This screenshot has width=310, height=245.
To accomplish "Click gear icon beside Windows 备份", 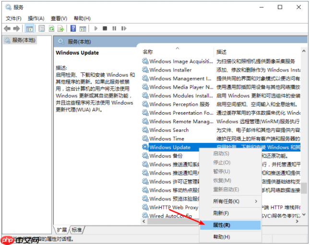I will 145,156.
